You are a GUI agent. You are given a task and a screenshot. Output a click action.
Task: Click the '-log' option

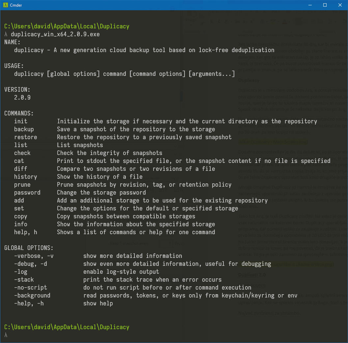21,272
